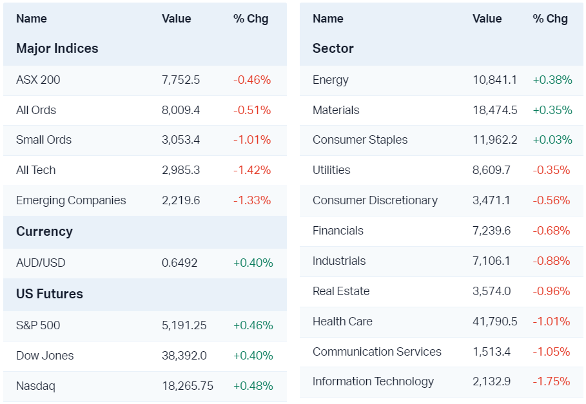
Task: Open Information Technology sector
Action: (373, 381)
